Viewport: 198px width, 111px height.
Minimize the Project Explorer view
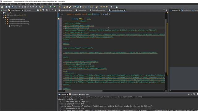52,10
